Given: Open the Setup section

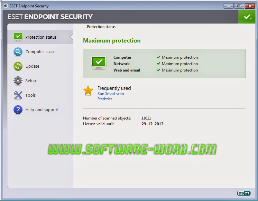Looking at the screenshot, I should (40, 81).
